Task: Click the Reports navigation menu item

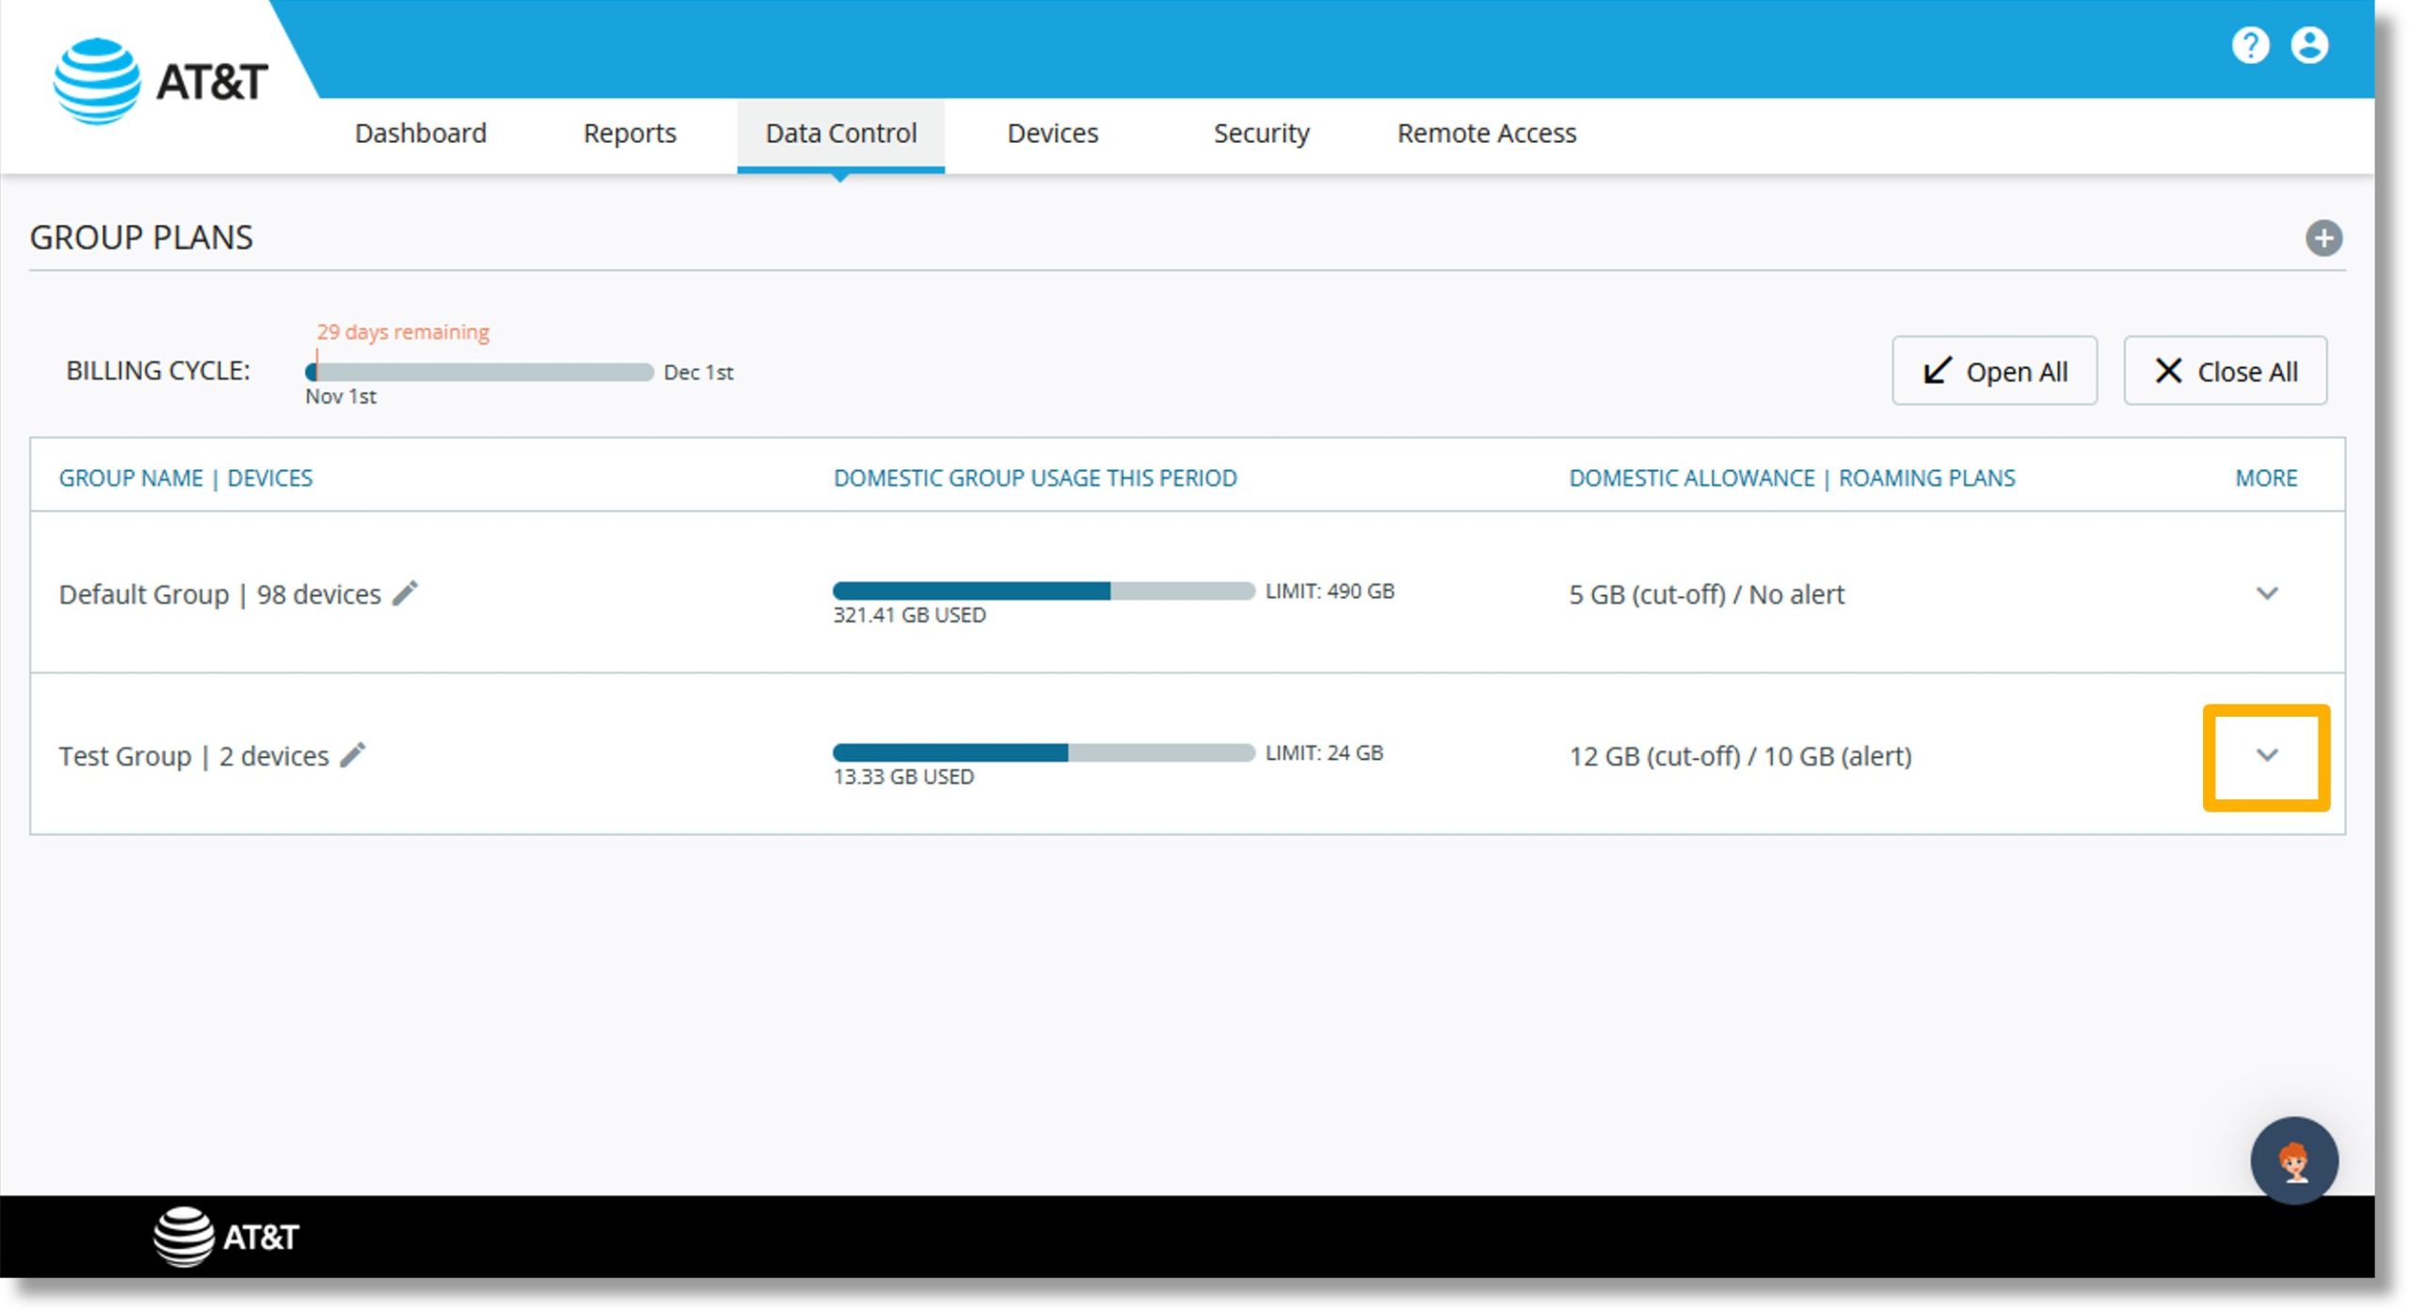Action: (x=629, y=133)
